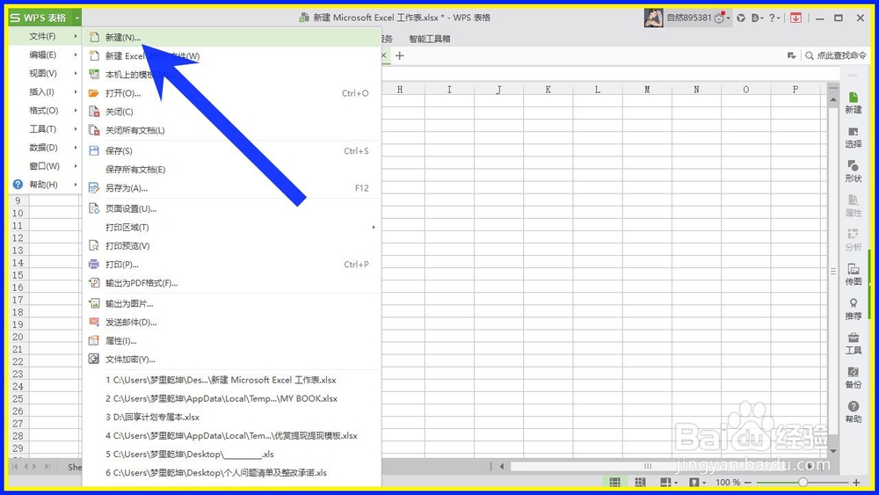This screenshot has height=495, width=879.
Task: Open the WPS 表格 application menu dropdown
Action: click(76, 18)
